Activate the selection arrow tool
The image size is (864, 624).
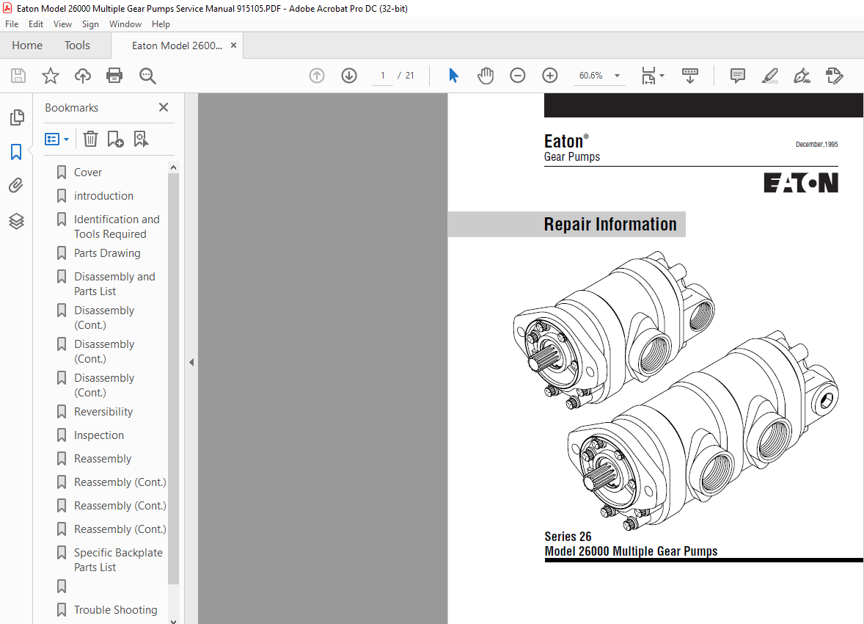(x=453, y=76)
